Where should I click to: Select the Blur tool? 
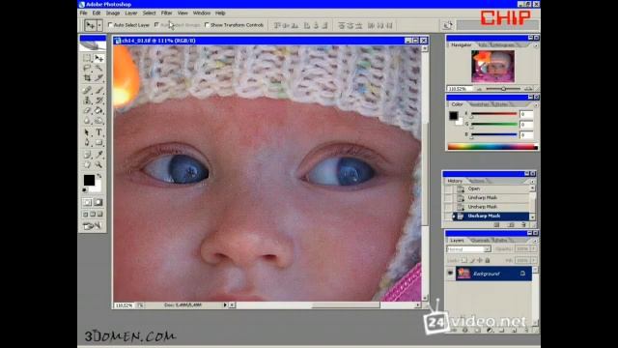pyautogui.click(x=87, y=120)
